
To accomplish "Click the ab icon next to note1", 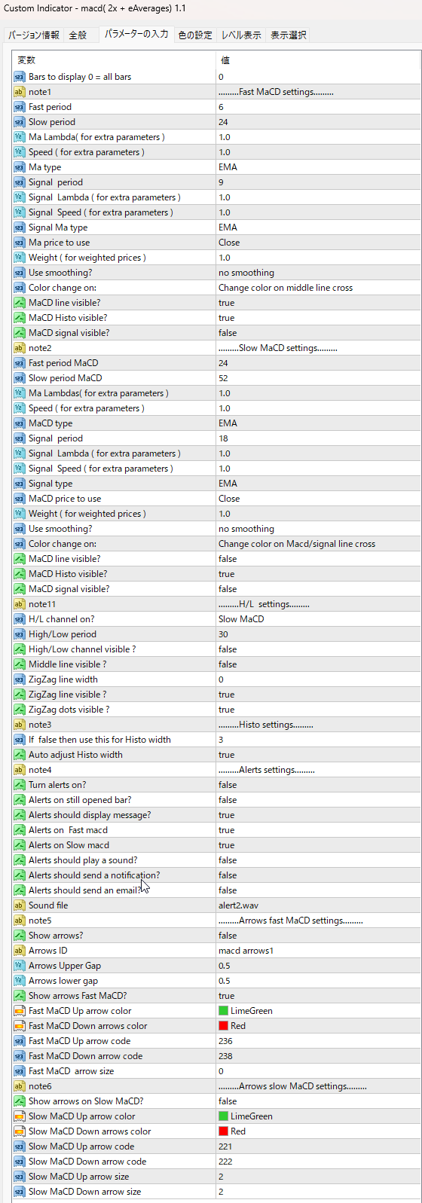I will tap(20, 92).
